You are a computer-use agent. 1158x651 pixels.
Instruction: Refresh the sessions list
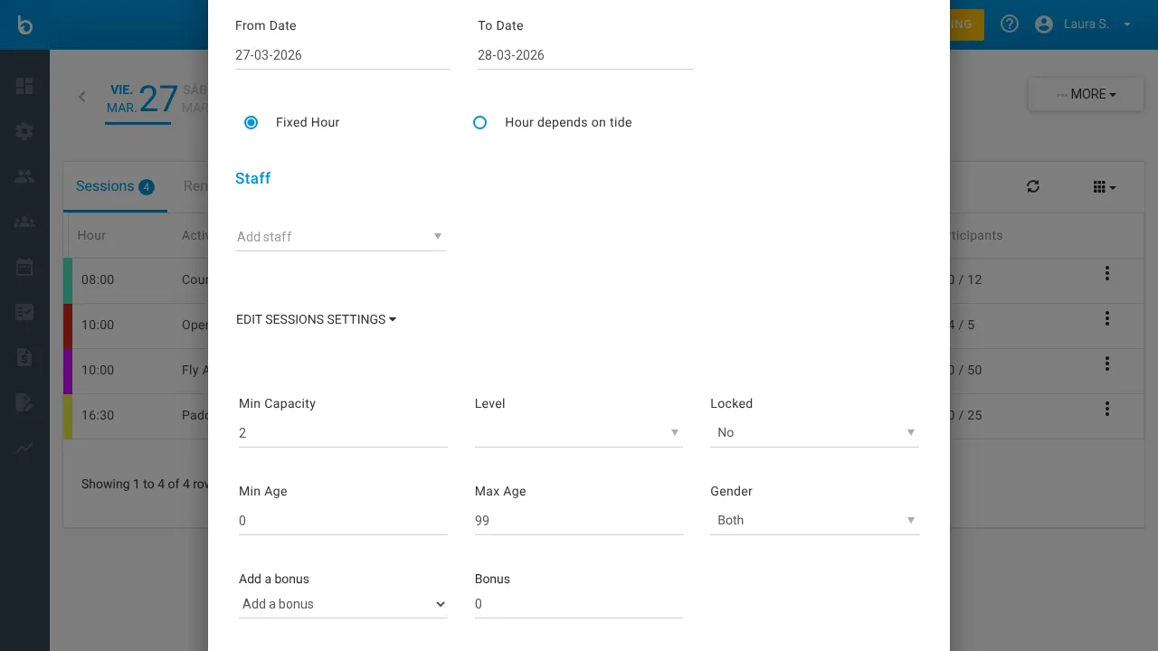(x=1033, y=186)
